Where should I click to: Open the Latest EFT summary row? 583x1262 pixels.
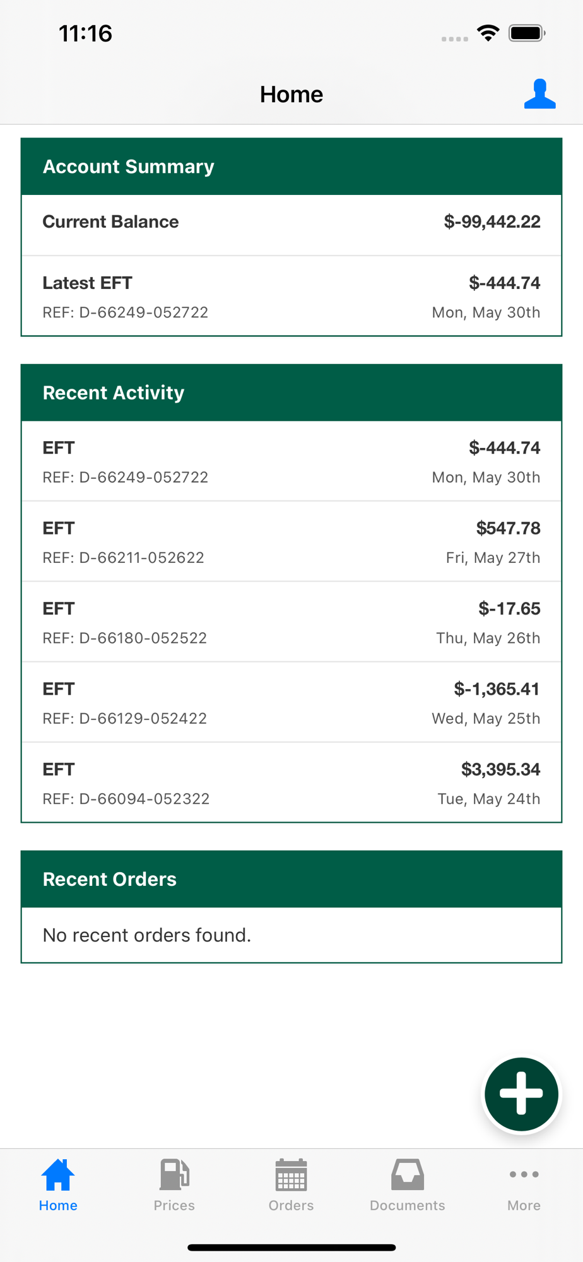pyautogui.click(x=291, y=297)
